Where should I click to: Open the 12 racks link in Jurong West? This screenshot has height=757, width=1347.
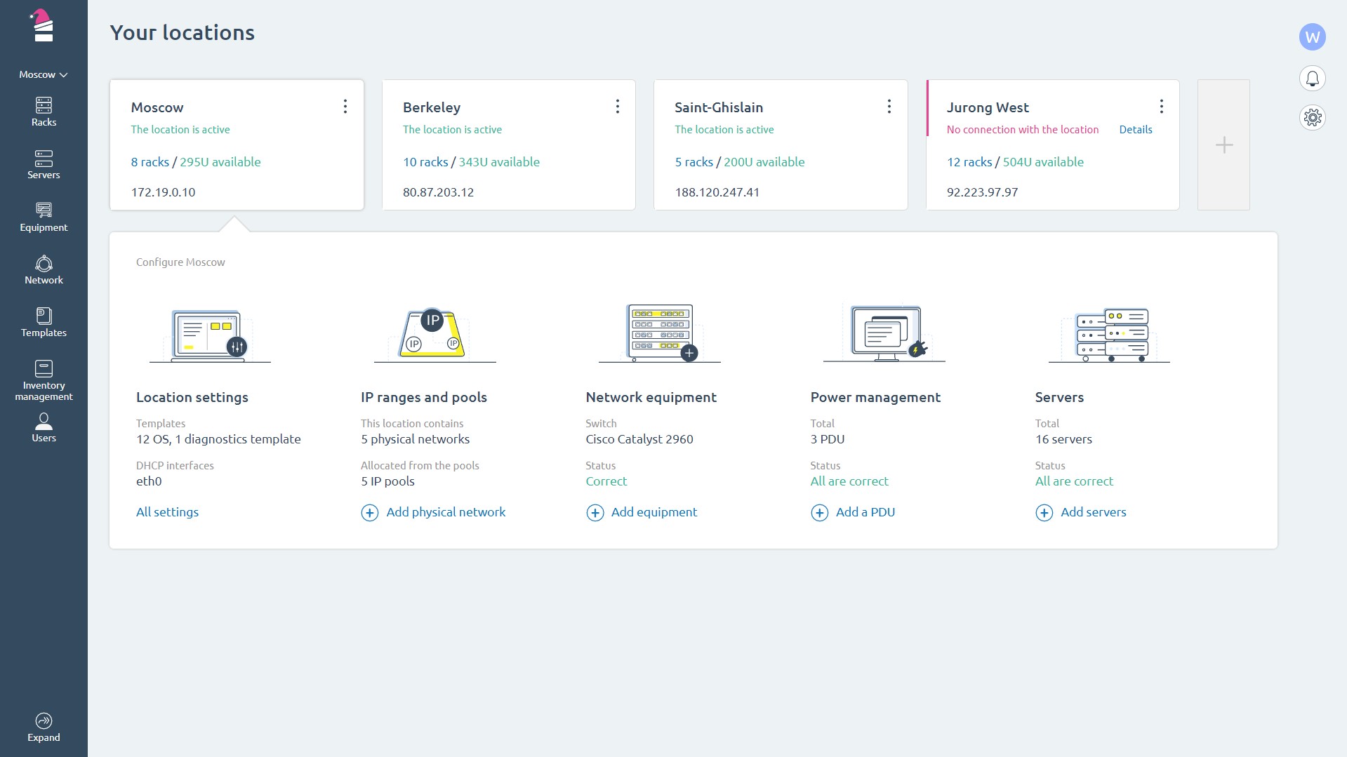pyautogui.click(x=969, y=162)
